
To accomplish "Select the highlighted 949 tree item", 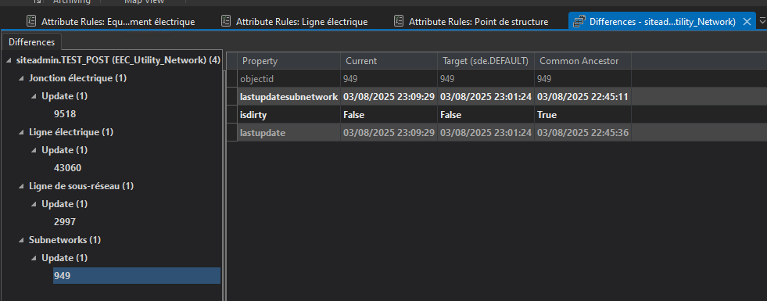I will coord(137,275).
